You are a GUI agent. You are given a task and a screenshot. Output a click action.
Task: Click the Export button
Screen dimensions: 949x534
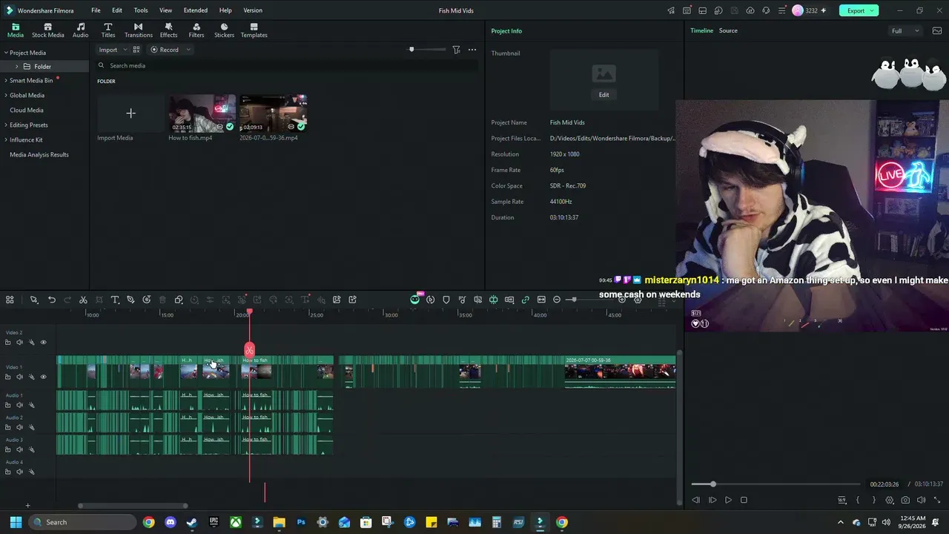coord(859,10)
